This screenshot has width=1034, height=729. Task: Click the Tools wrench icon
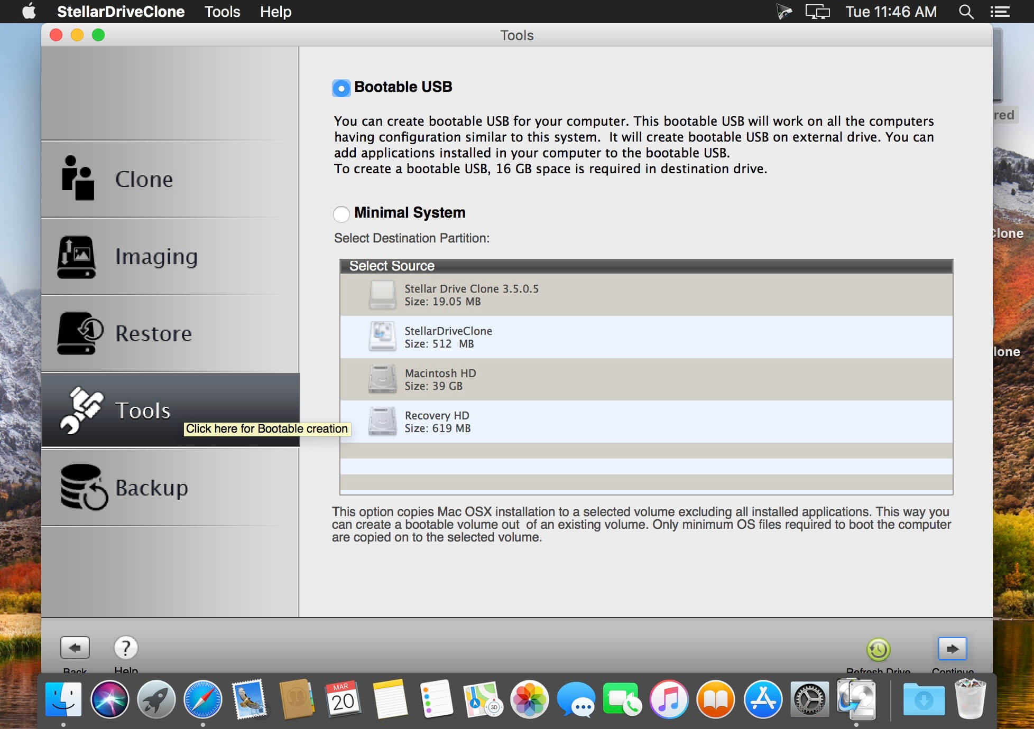[81, 410]
